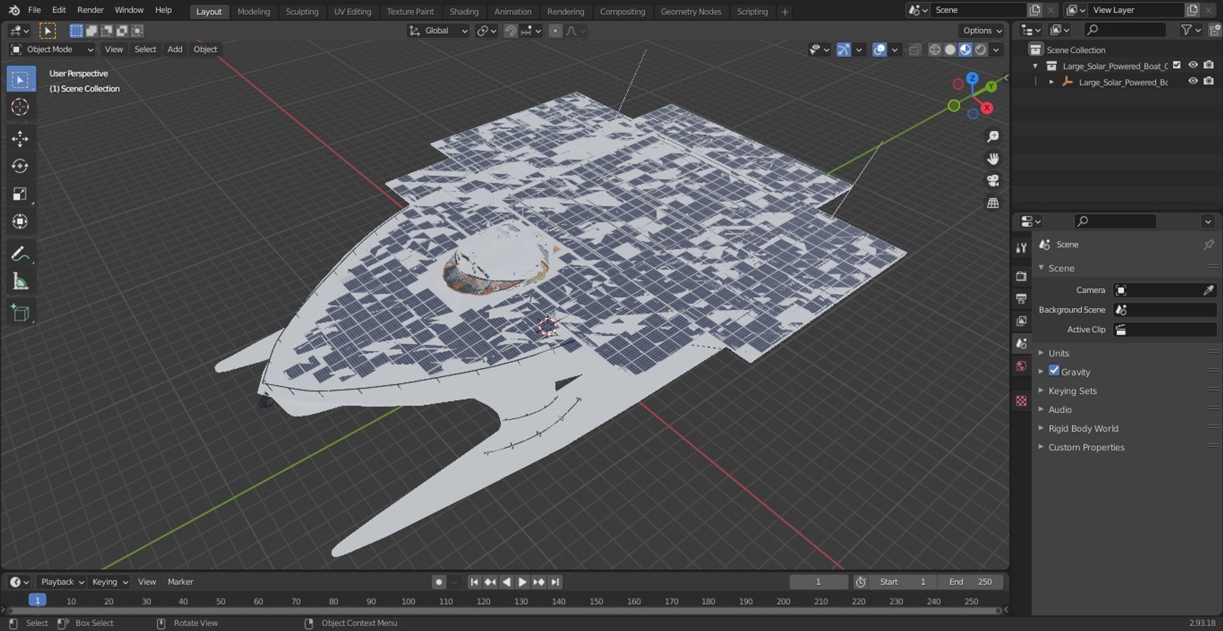Click the Start frame value field
This screenshot has width=1223, height=631.
tap(903, 582)
